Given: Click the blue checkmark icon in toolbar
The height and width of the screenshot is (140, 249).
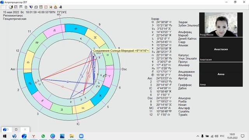Looking at the screenshot, I should click(x=31, y=7).
